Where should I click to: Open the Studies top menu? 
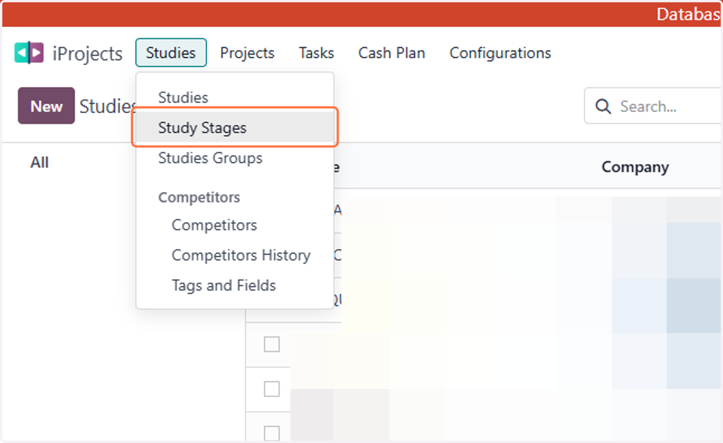point(171,53)
